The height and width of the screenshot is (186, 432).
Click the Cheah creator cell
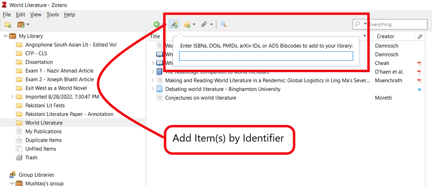click(x=382, y=63)
